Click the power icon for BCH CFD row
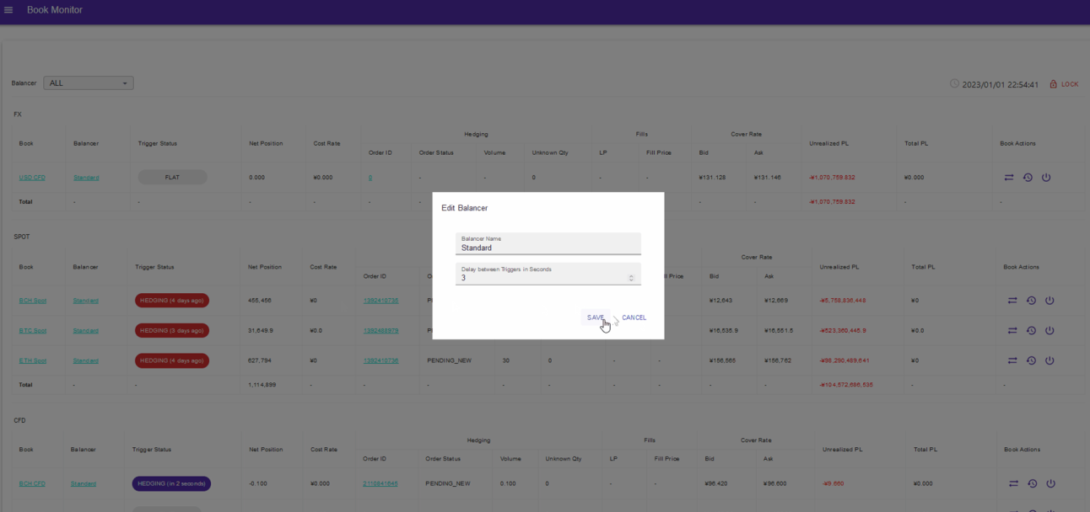The width and height of the screenshot is (1090, 512). [x=1050, y=483]
